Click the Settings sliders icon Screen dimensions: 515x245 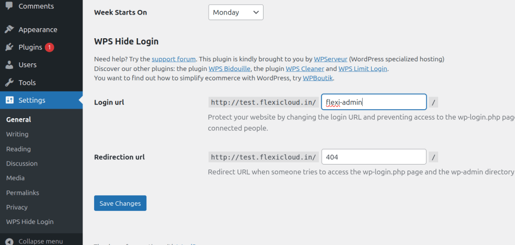point(10,100)
